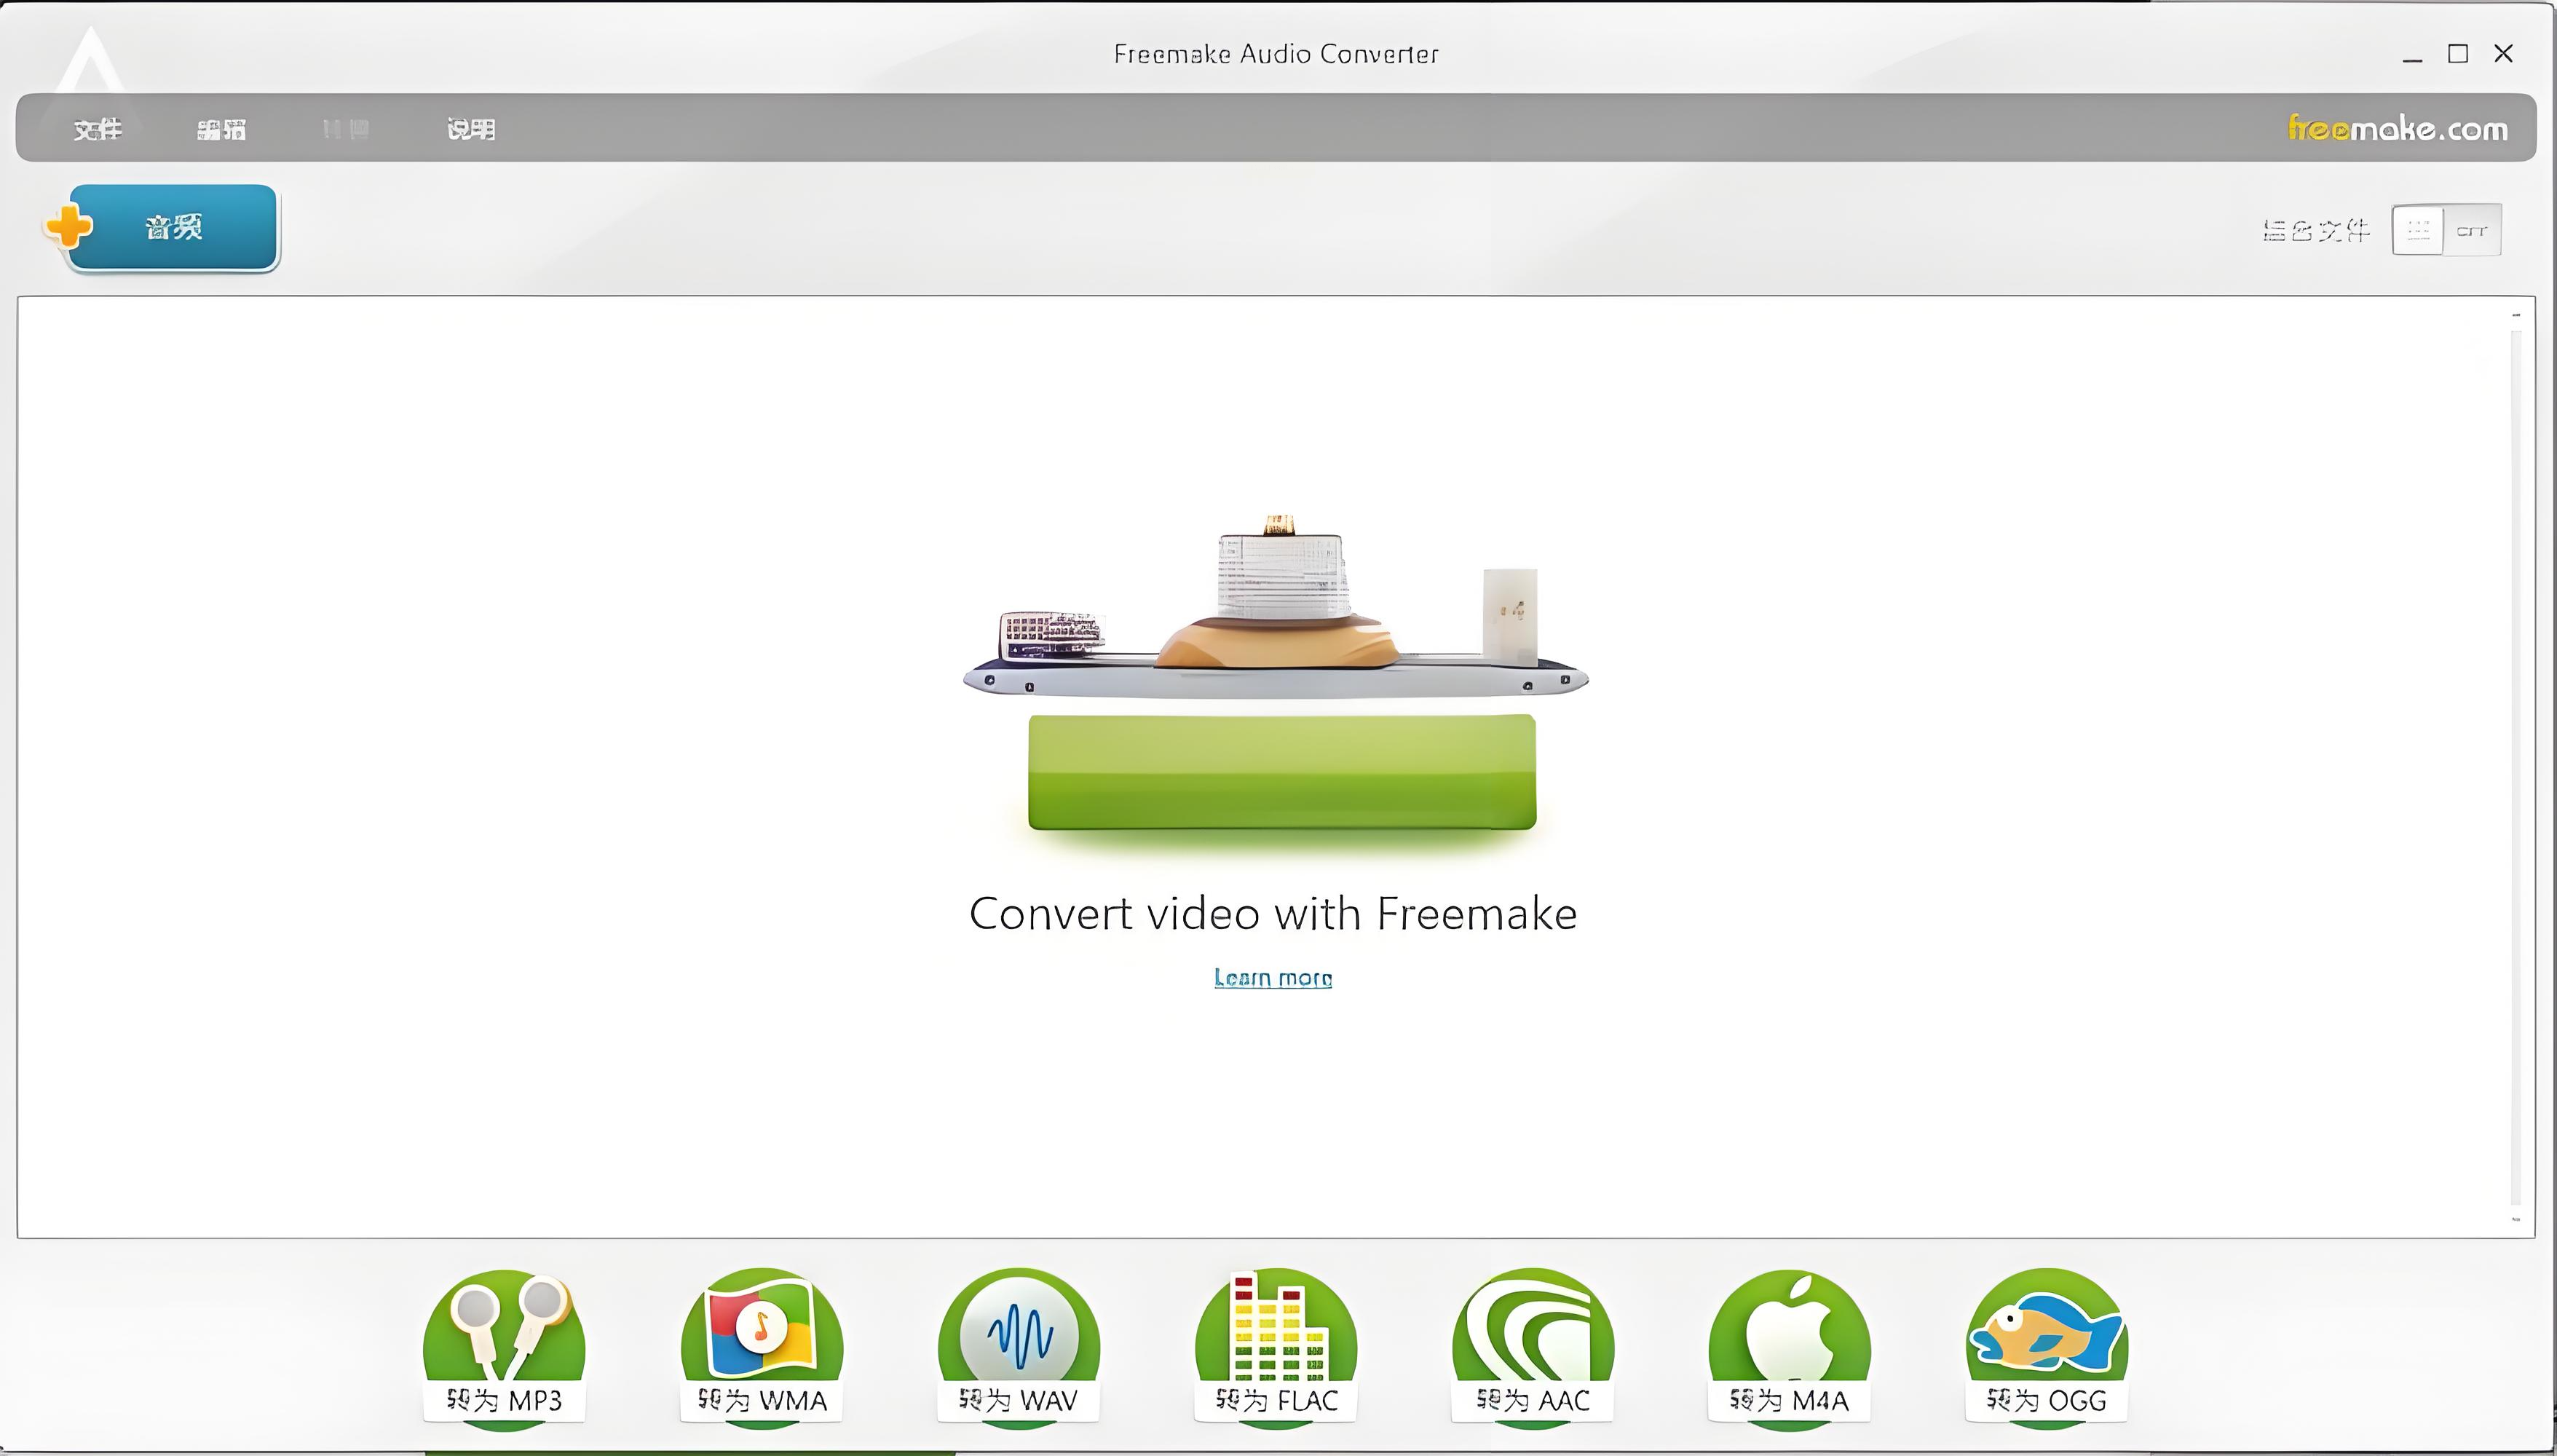Click the blue 音频 add audio button
Viewport: 2557px width, 1456px height.
(173, 228)
